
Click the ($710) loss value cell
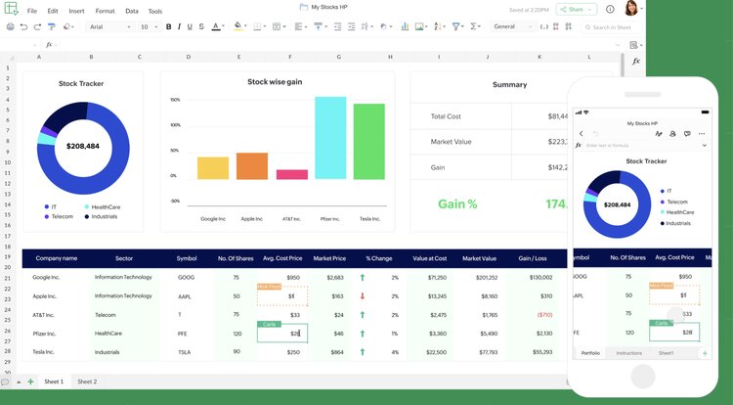544,315
